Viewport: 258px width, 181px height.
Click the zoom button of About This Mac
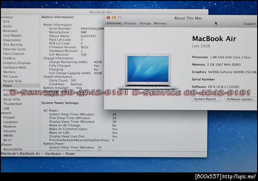120,18
